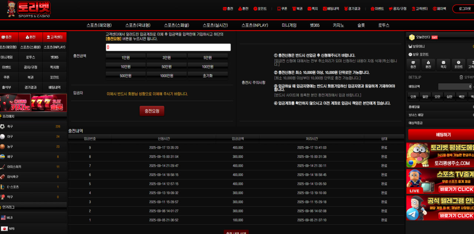The width and height of the screenshot is (474, 234).
Task: Select the 카지노 main menu tab
Action: [x=338, y=25]
